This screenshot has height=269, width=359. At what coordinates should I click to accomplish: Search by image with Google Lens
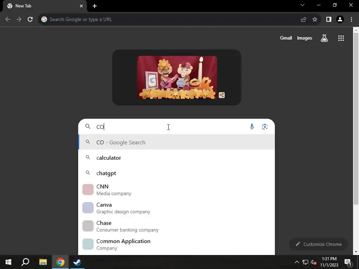(x=265, y=127)
